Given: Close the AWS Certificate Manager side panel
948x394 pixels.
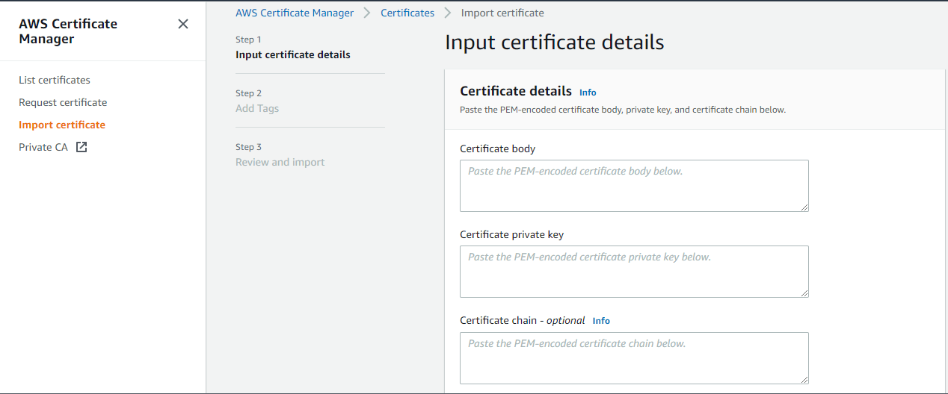Looking at the screenshot, I should pos(183,24).
